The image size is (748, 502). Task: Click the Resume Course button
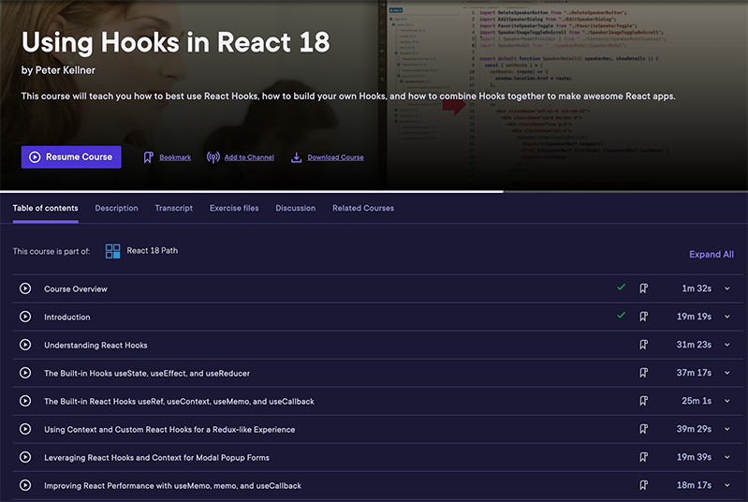71,157
